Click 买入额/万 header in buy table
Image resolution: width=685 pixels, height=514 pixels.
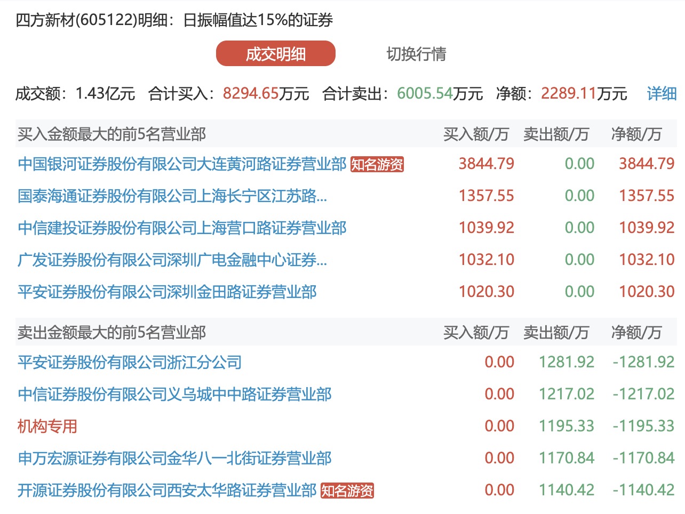click(x=476, y=134)
